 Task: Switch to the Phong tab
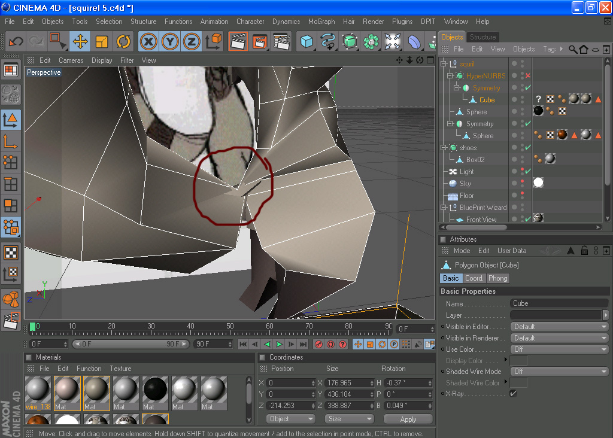[497, 278]
